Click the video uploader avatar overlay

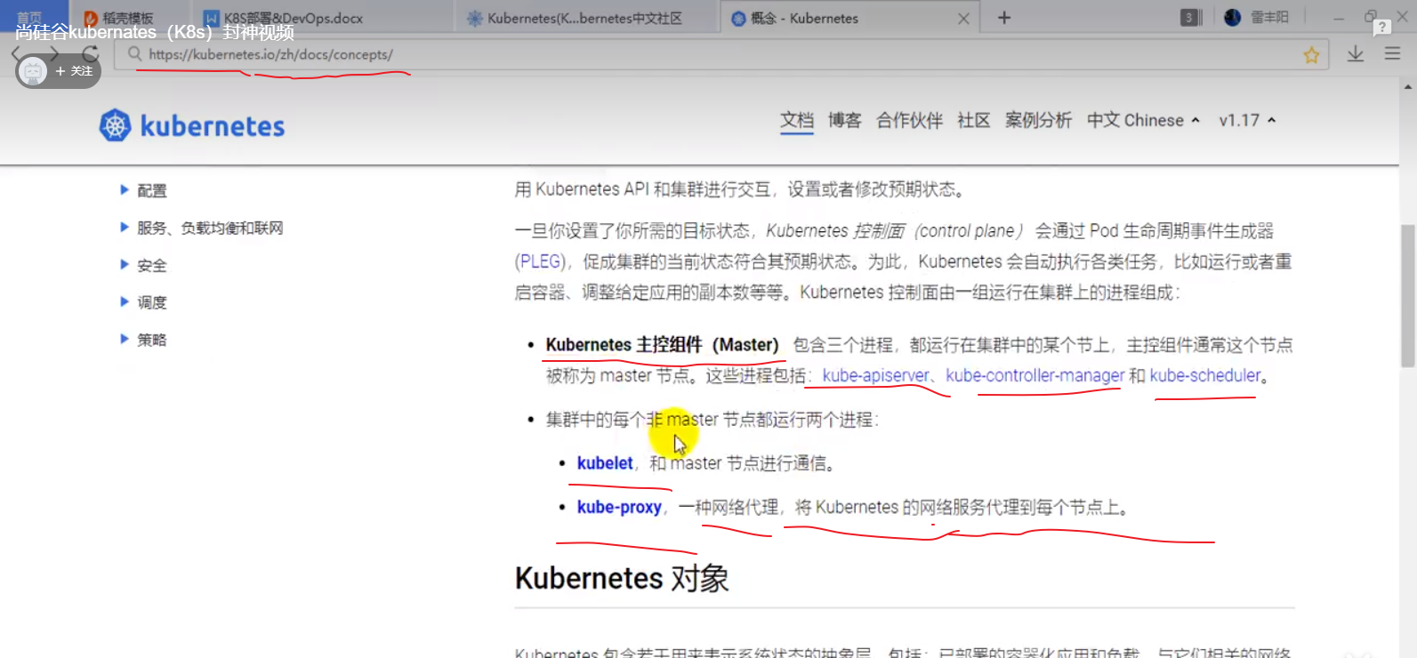pos(33,70)
